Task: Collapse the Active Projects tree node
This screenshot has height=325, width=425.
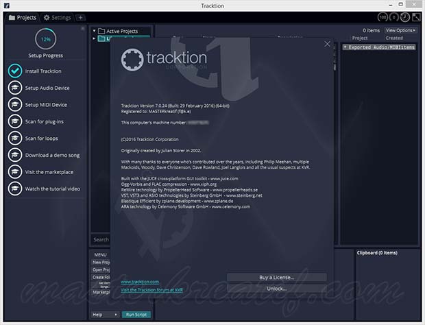Action: tap(94, 31)
